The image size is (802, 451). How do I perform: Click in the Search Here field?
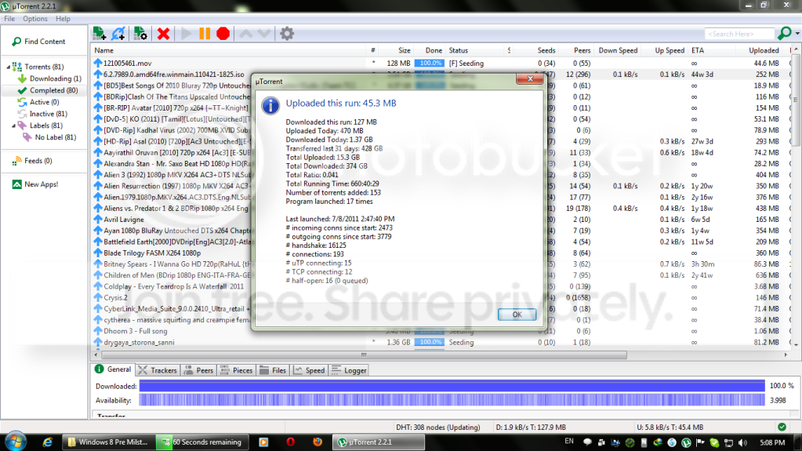pos(739,34)
